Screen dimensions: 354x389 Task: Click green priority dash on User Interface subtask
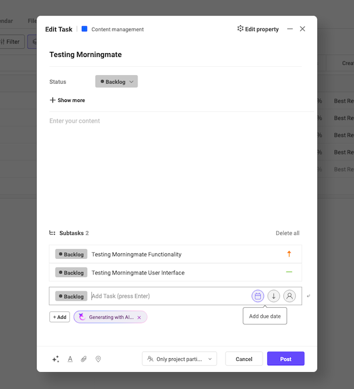tap(289, 272)
